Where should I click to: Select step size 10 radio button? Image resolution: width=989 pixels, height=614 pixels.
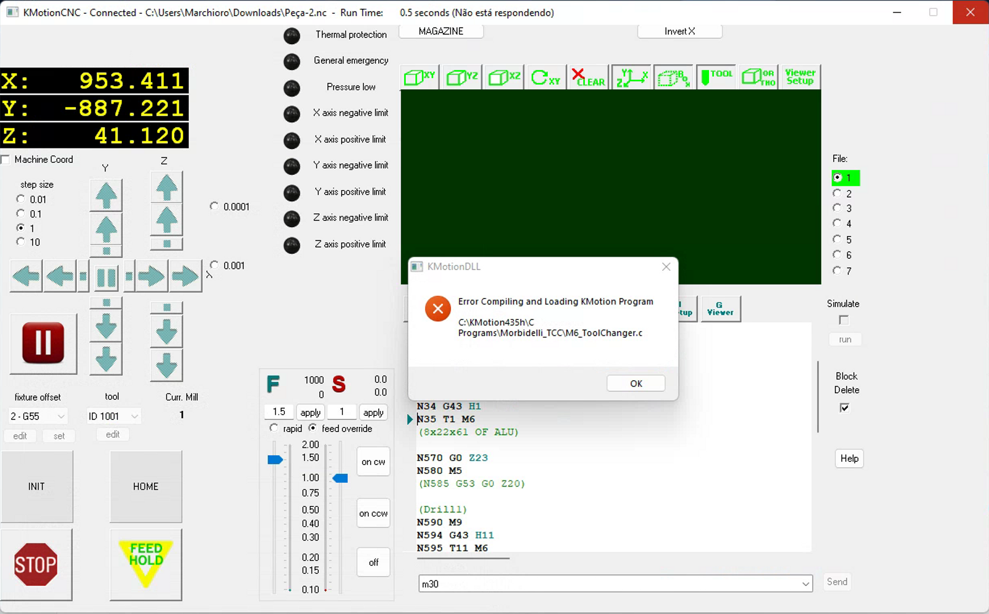pos(21,242)
